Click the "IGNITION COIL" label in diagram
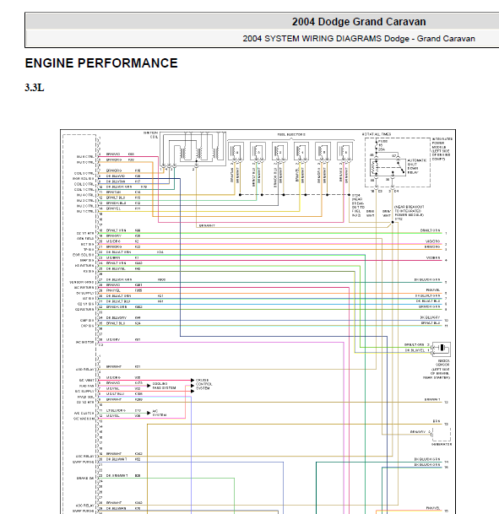The height and width of the screenshot is (514, 499). point(150,135)
